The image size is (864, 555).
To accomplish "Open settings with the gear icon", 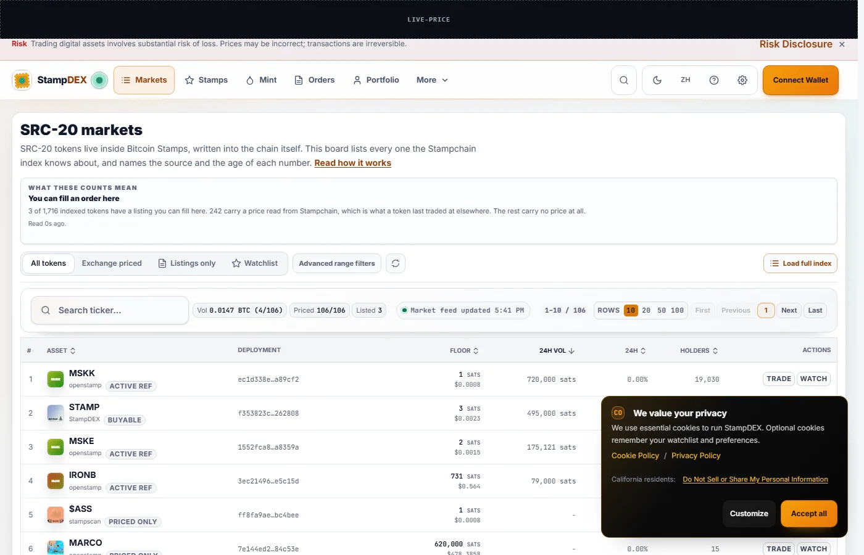I will coord(742,80).
